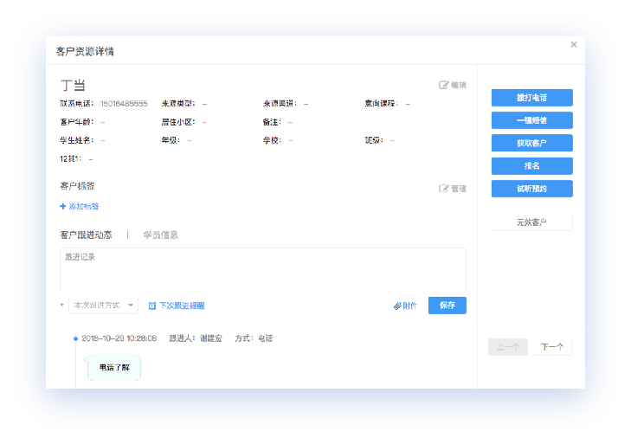Click the 上一个 previous button
The image size is (631, 444).
point(508,347)
